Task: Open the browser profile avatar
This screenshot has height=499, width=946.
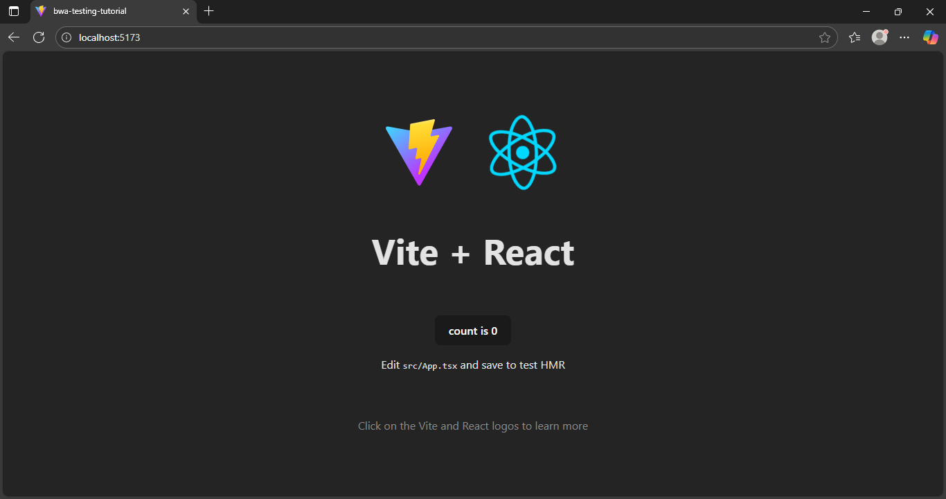Action: 880,37
